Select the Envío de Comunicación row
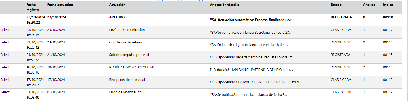Screen dimensions: 408x101 pos(5,30)
